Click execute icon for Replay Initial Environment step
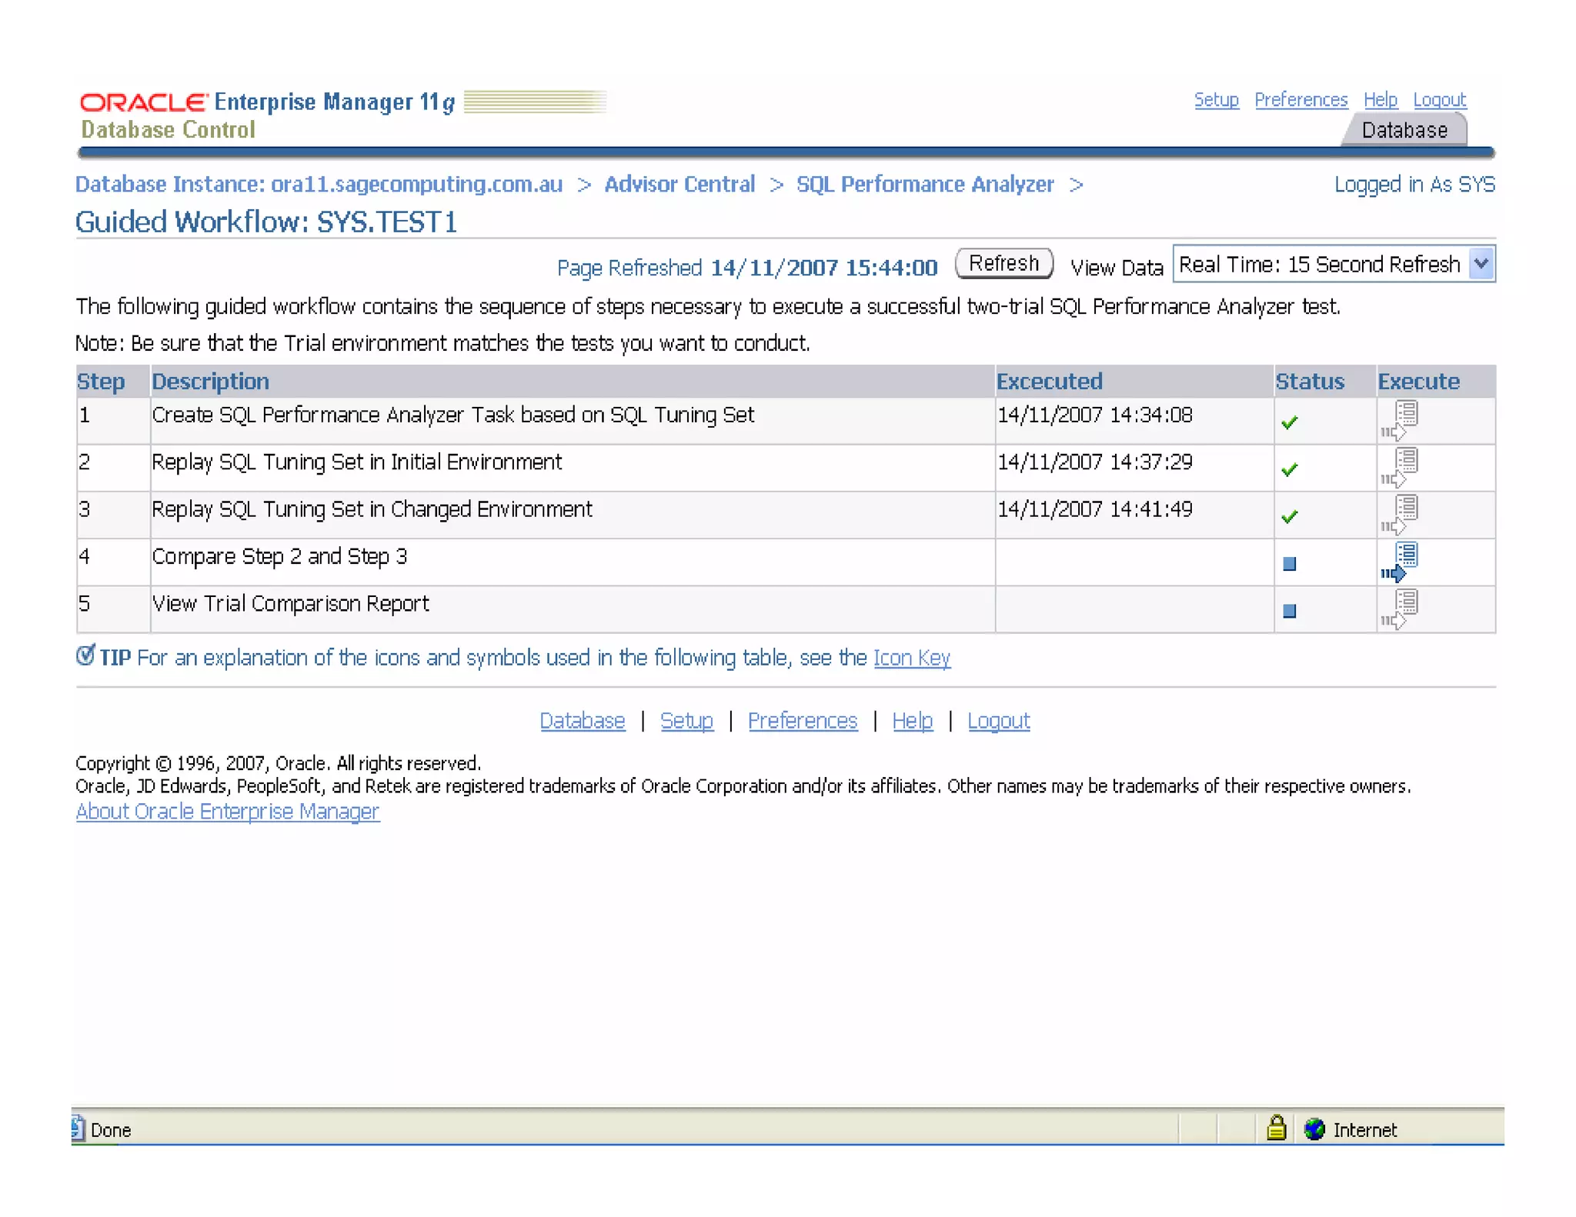 point(1400,467)
